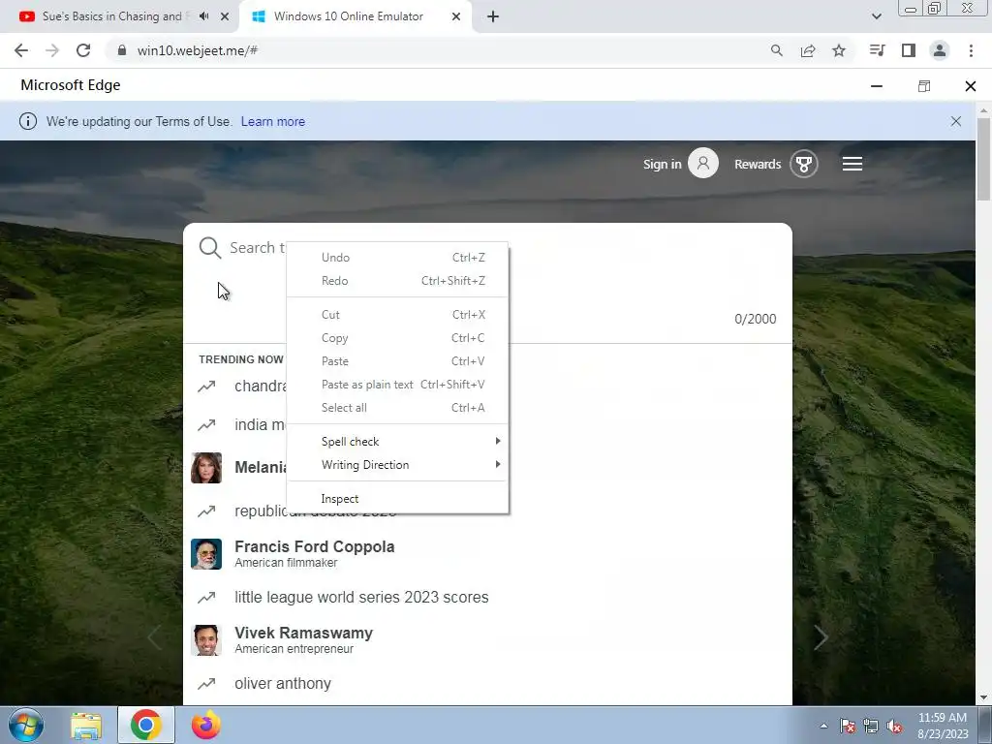Close the YouTube tab

click(225, 17)
